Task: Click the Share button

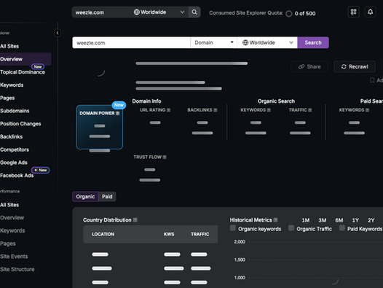Action: pos(309,66)
